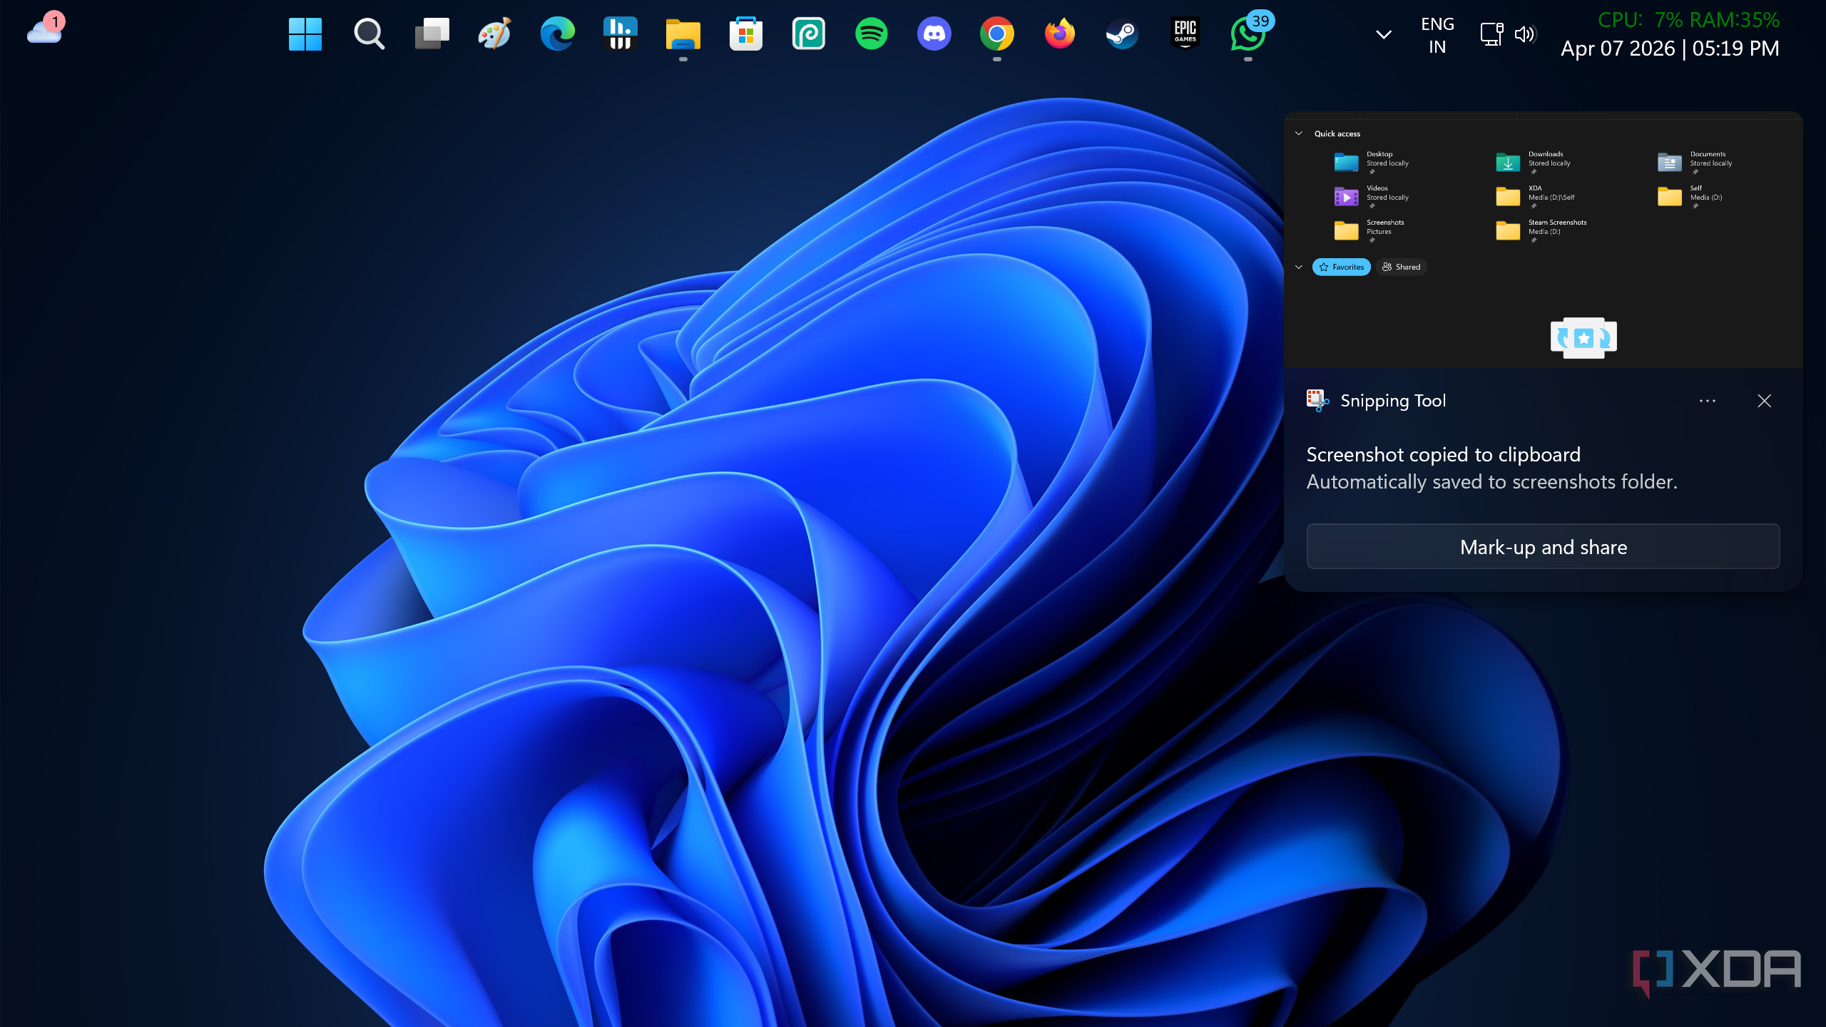Viewport: 1826px width, 1027px height.
Task: Open Discord from the taskbar
Action: (x=934, y=34)
